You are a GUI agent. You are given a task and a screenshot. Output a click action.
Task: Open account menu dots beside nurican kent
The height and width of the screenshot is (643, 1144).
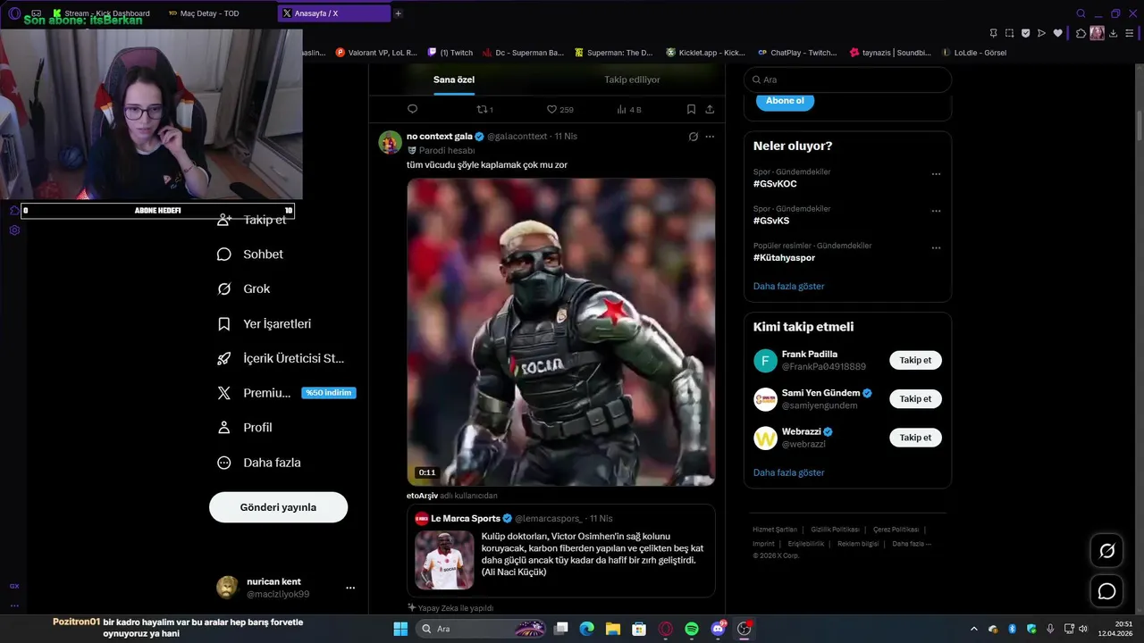click(x=350, y=588)
